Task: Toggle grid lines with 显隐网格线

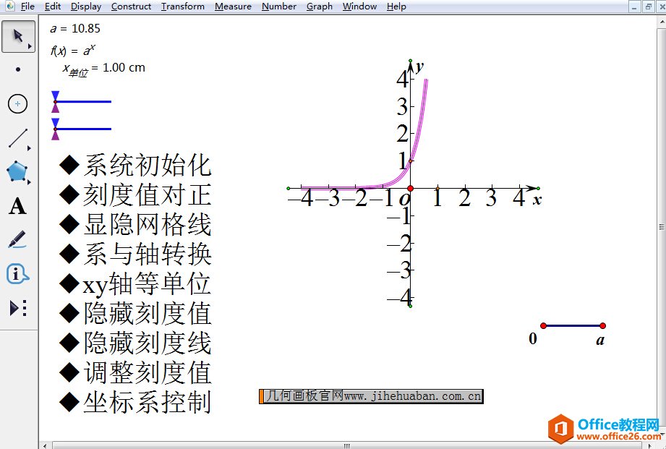Action: (135, 225)
